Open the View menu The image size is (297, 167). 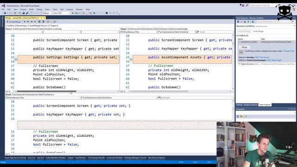(15, 9)
